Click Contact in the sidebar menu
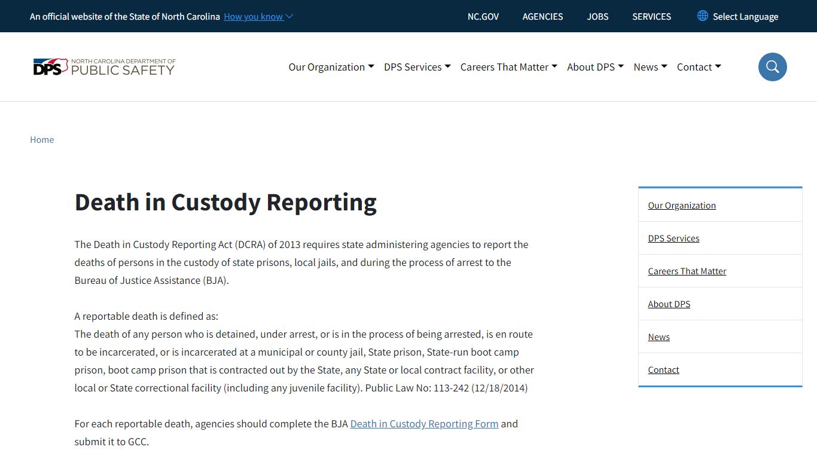 click(x=664, y=369)
